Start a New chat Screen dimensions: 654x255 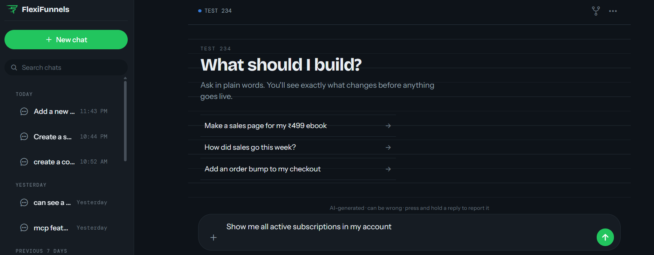point(66,40)
